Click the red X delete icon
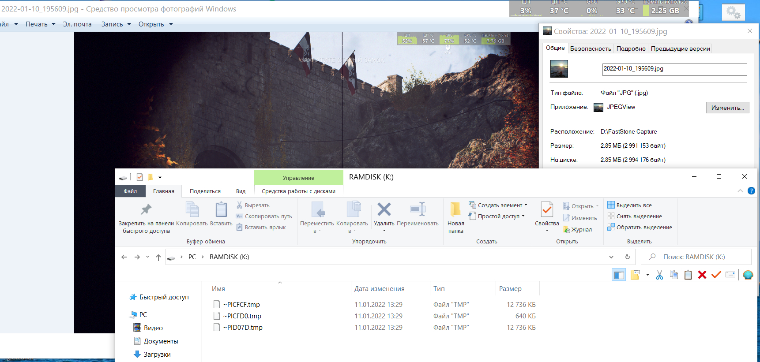Viewport: 760px width, 362px height. 702,275
